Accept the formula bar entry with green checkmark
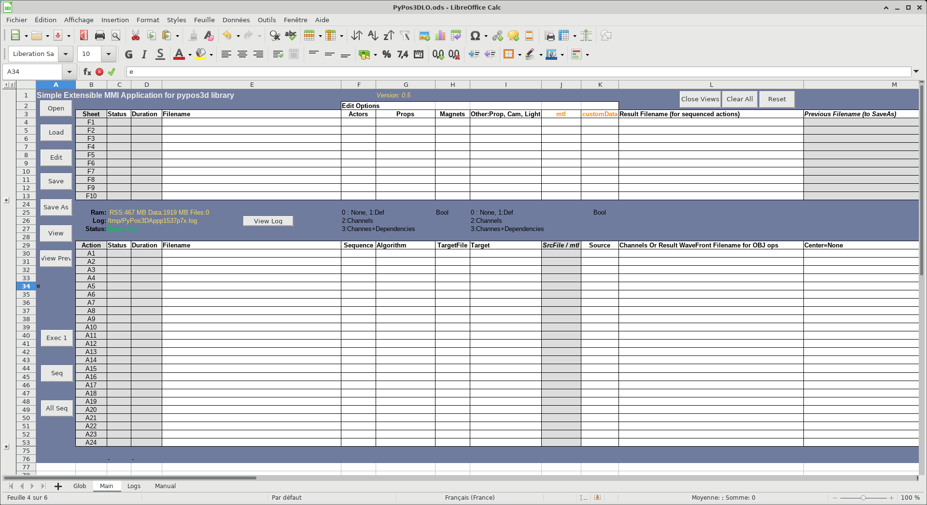The image size is (927, 505). point(112,71)
